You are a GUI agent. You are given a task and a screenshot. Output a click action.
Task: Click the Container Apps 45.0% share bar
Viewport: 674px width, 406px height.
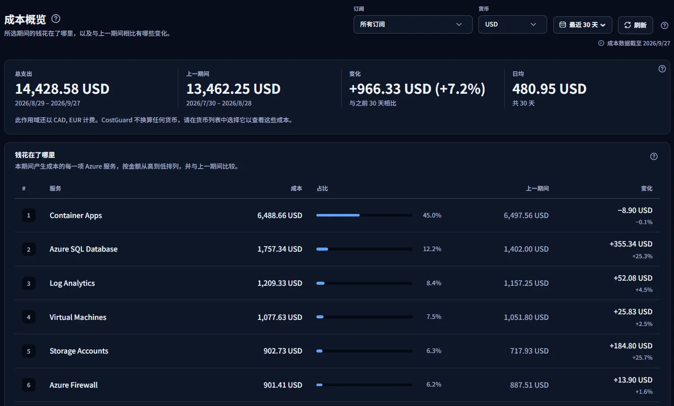coord(364,215)
